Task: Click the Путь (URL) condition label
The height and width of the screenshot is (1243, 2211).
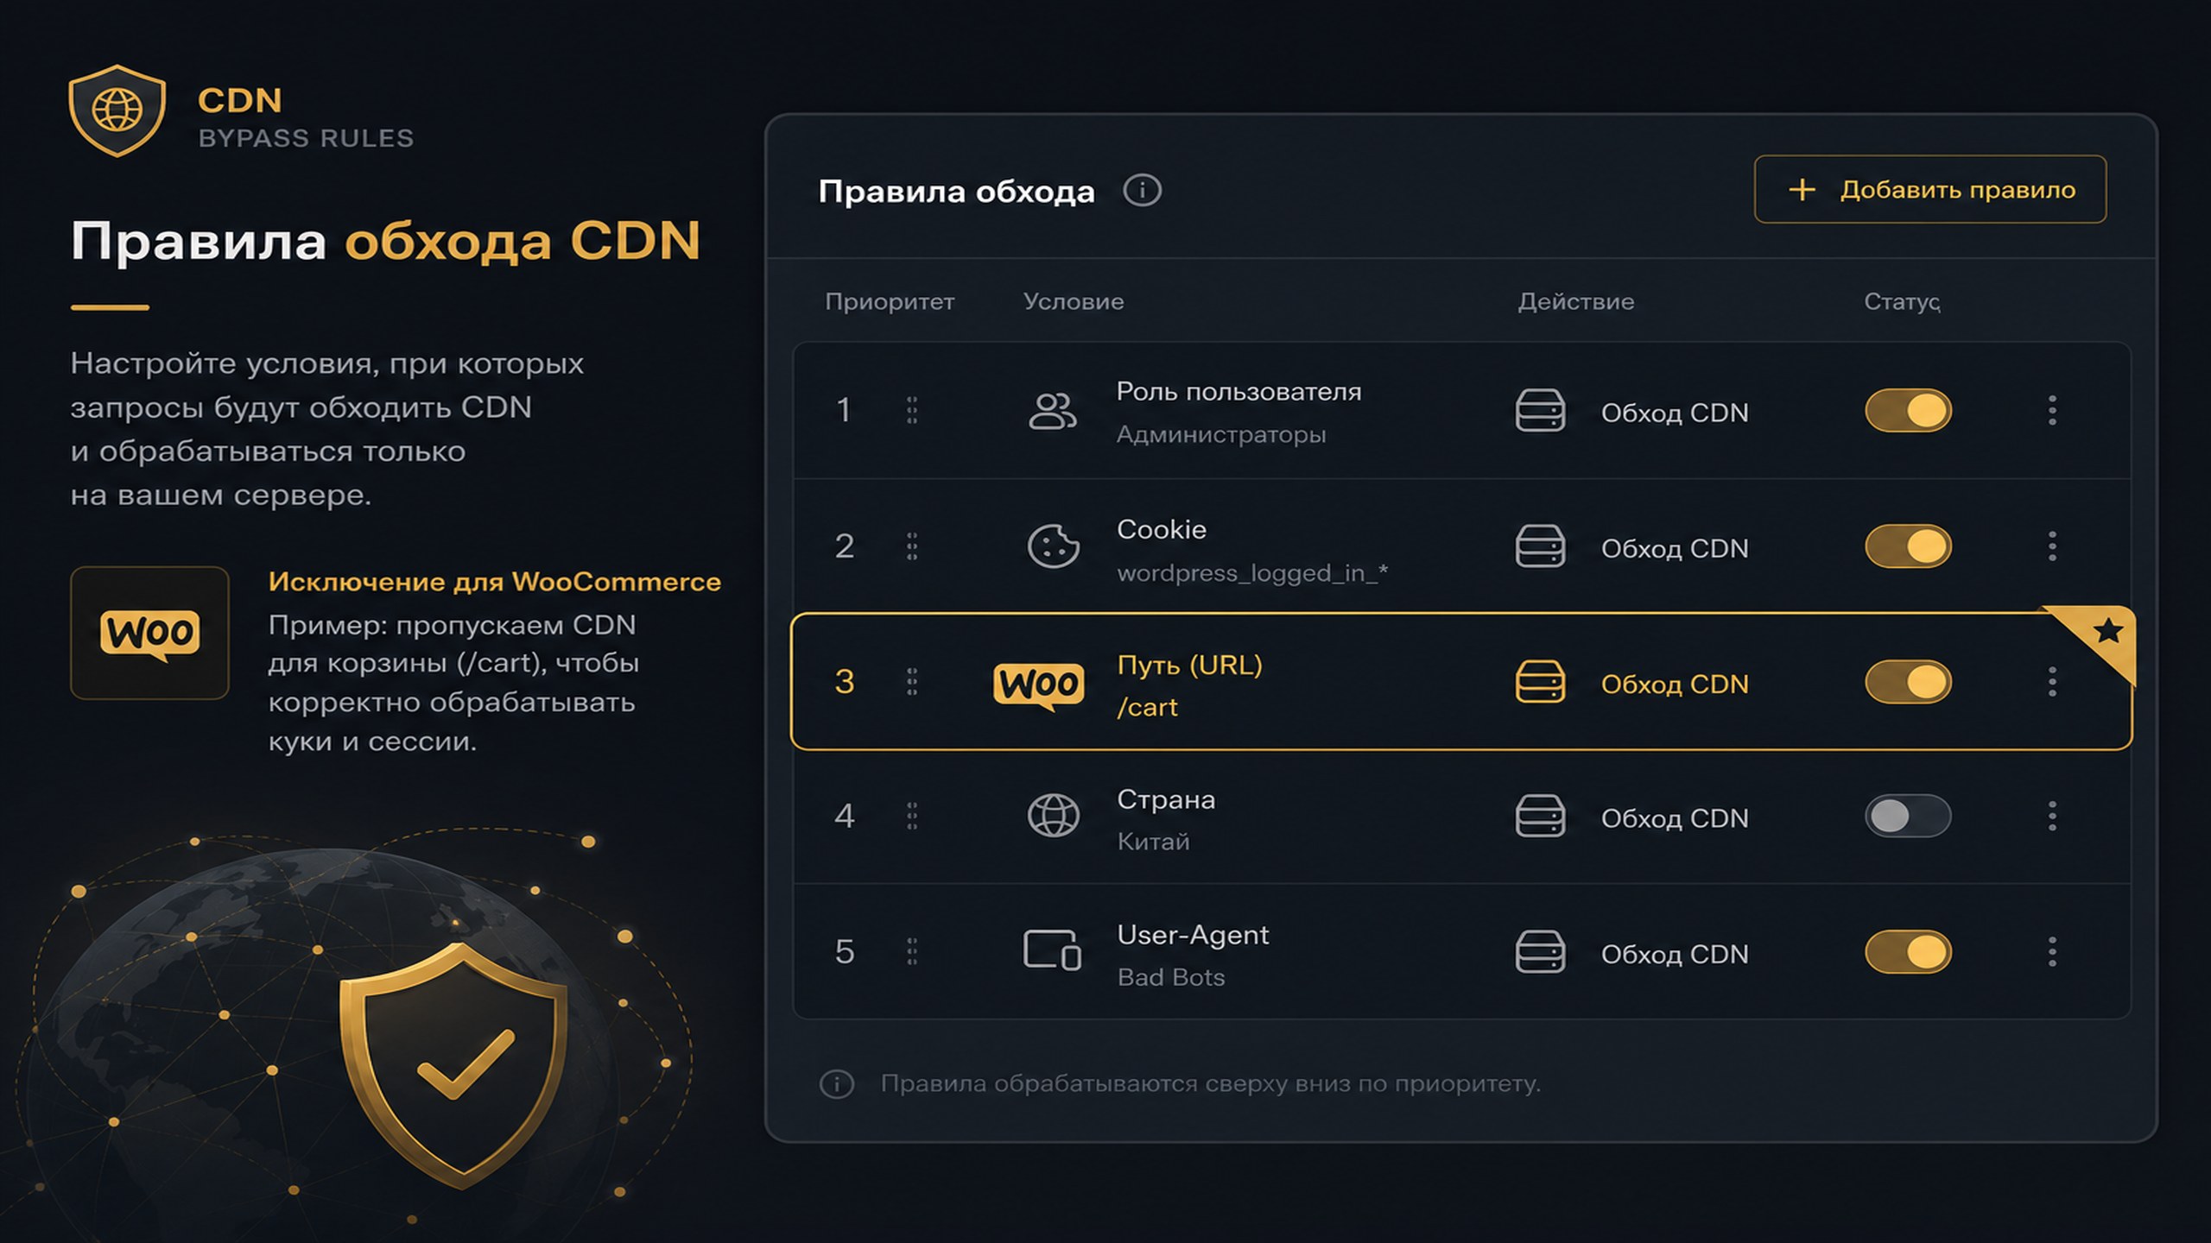Action: point(1189,666)
